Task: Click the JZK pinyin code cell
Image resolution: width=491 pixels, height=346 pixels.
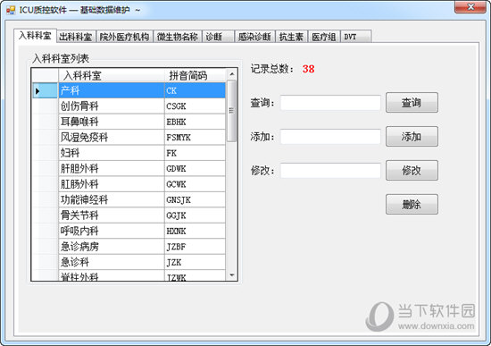Action: point(195,262)
